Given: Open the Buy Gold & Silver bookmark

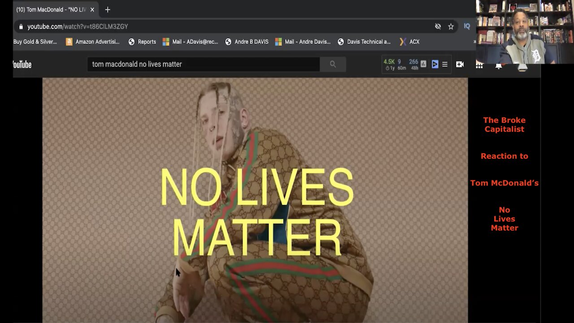Looking at the screenshot, I should click(x=35, y=42).
